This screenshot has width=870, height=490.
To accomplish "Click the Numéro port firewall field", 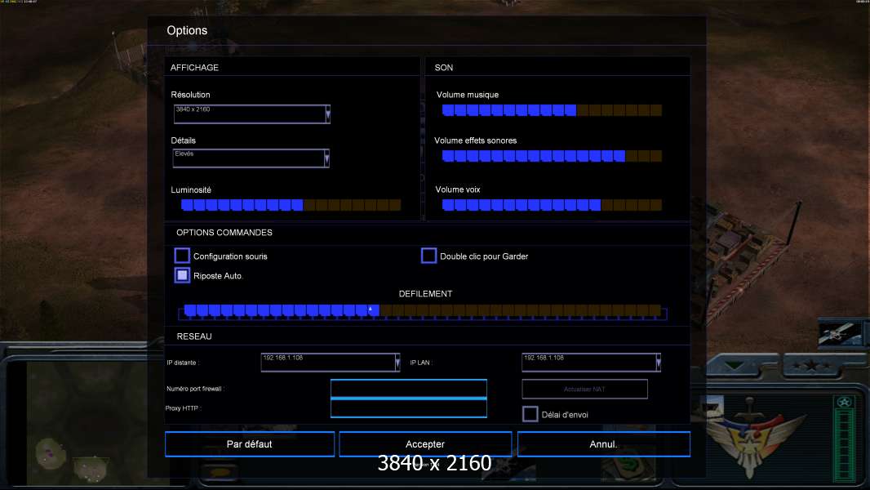I will tap(408, 389).
